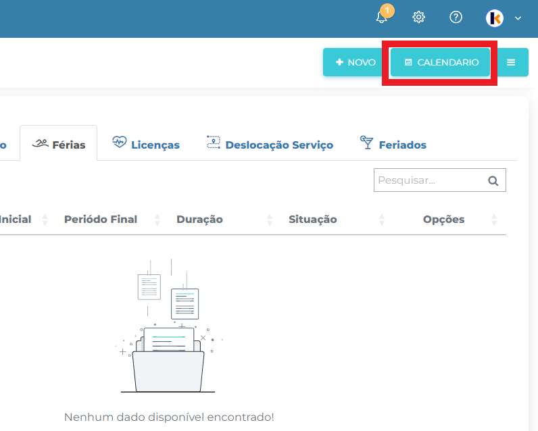Sort table by Situação column
This screenshot has height=431, width=538.
[x=312, y=219]
